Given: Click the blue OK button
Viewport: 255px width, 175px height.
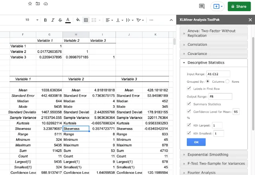Looking at the screenshot, I should point(196,142).
